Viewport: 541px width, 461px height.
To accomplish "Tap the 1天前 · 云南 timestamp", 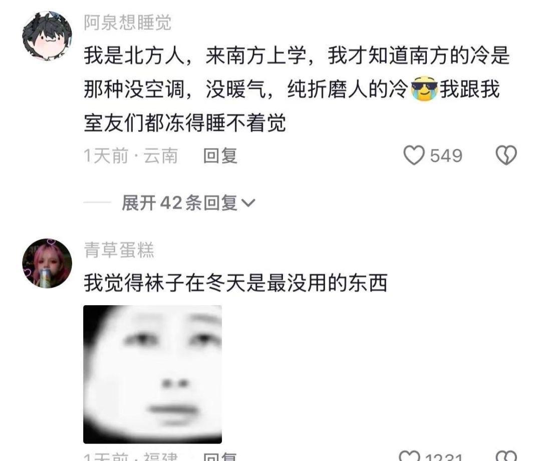I will tap(131, 156).
